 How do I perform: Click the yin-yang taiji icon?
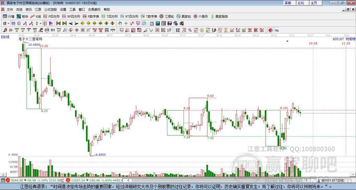[x=270, y=30]
